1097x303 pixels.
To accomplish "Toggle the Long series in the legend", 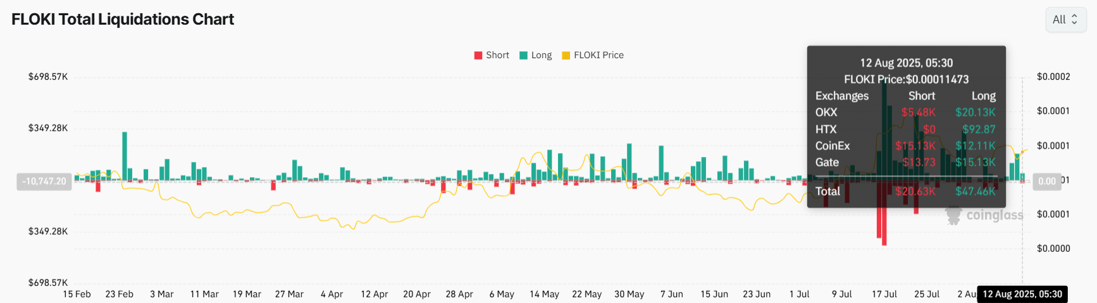I will 535,55.
